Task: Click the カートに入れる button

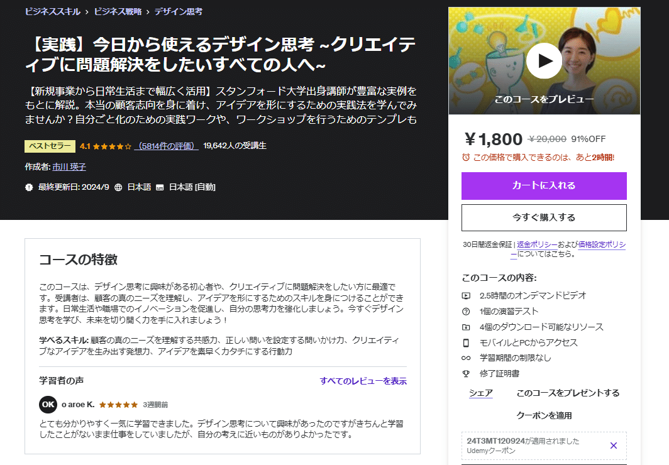Action: (544, 186)
